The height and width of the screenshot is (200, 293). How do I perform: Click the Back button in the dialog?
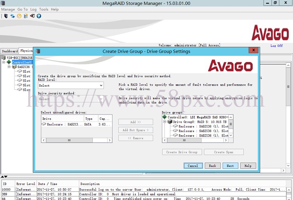click(213, 166)
